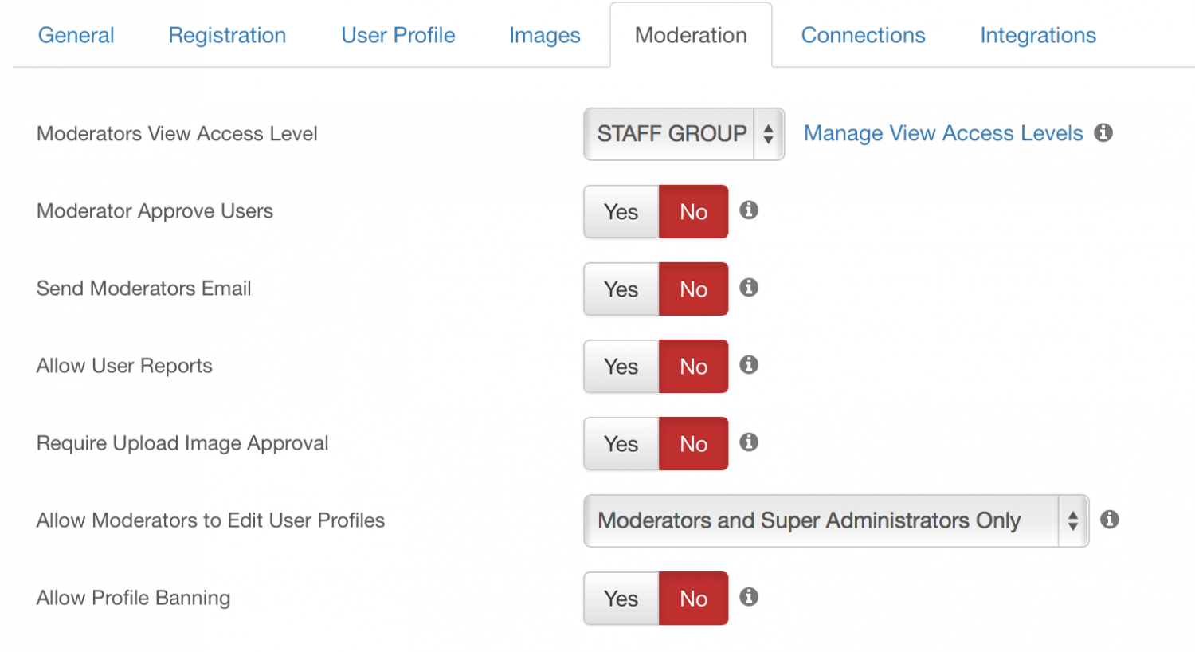Click info icon for Allow Profile Banning

click(x=748, y=596)
